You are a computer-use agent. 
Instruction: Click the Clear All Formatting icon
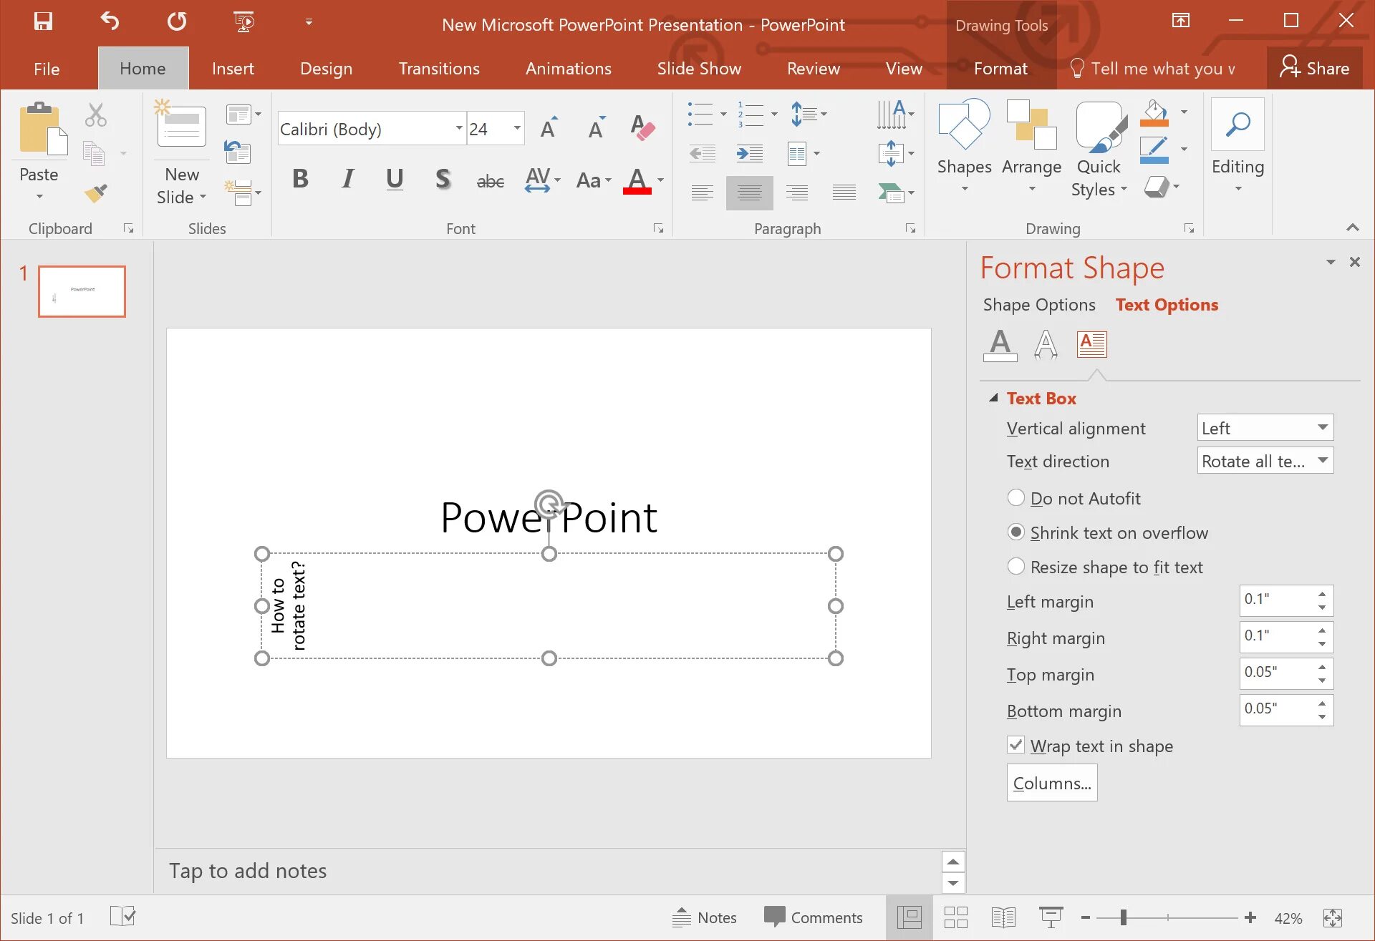pos(642,129)
